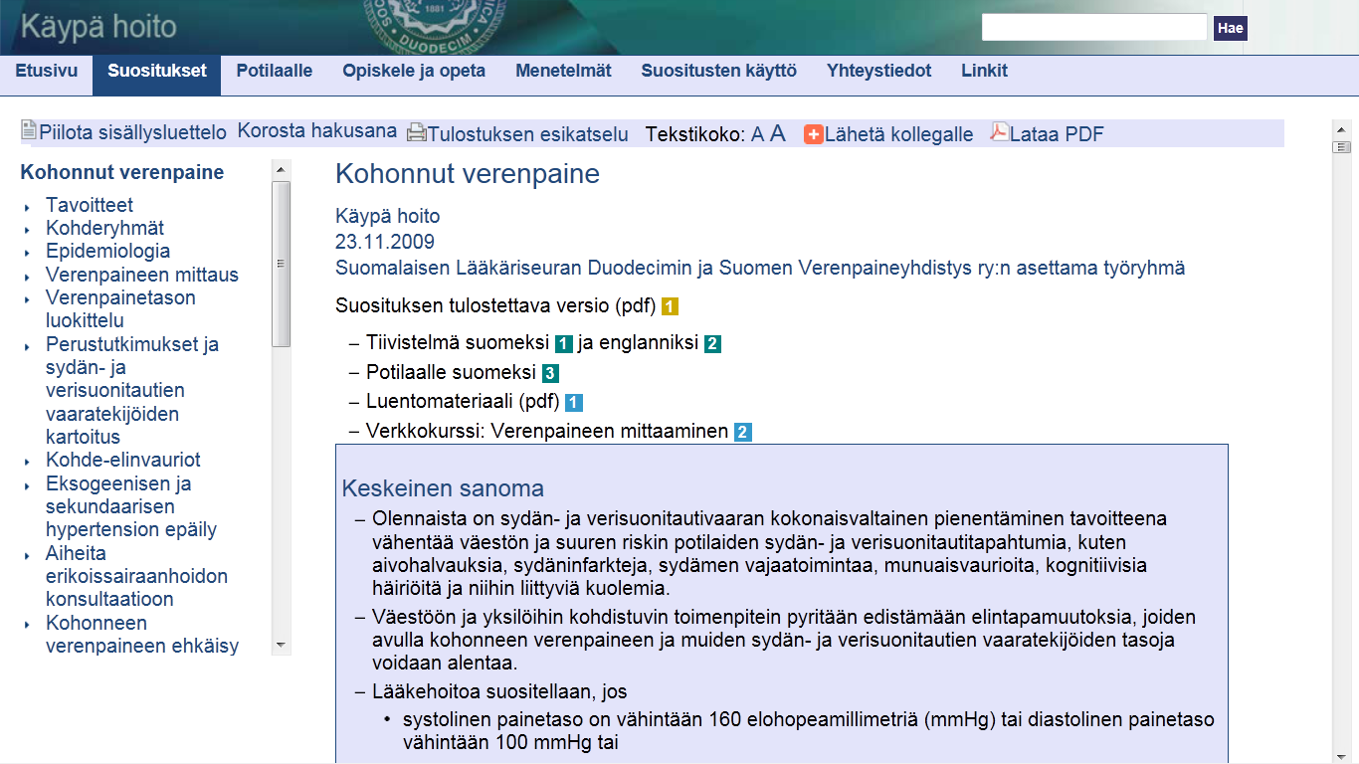
Task: Focus the search input field
Action: (1094, 28)
